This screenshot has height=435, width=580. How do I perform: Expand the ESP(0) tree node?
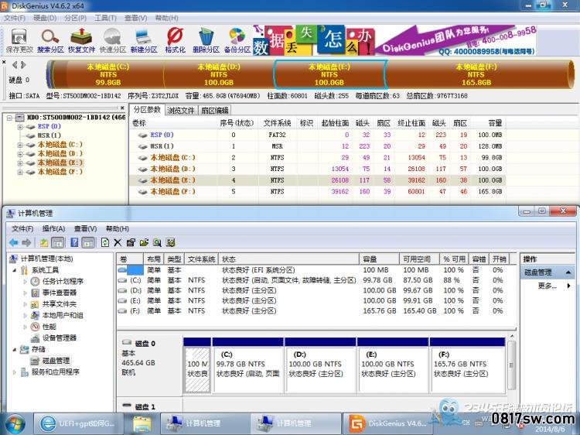pos(20,127)
